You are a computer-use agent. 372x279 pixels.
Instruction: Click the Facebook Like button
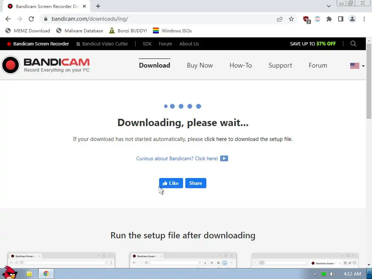click(x=171, y=183)
